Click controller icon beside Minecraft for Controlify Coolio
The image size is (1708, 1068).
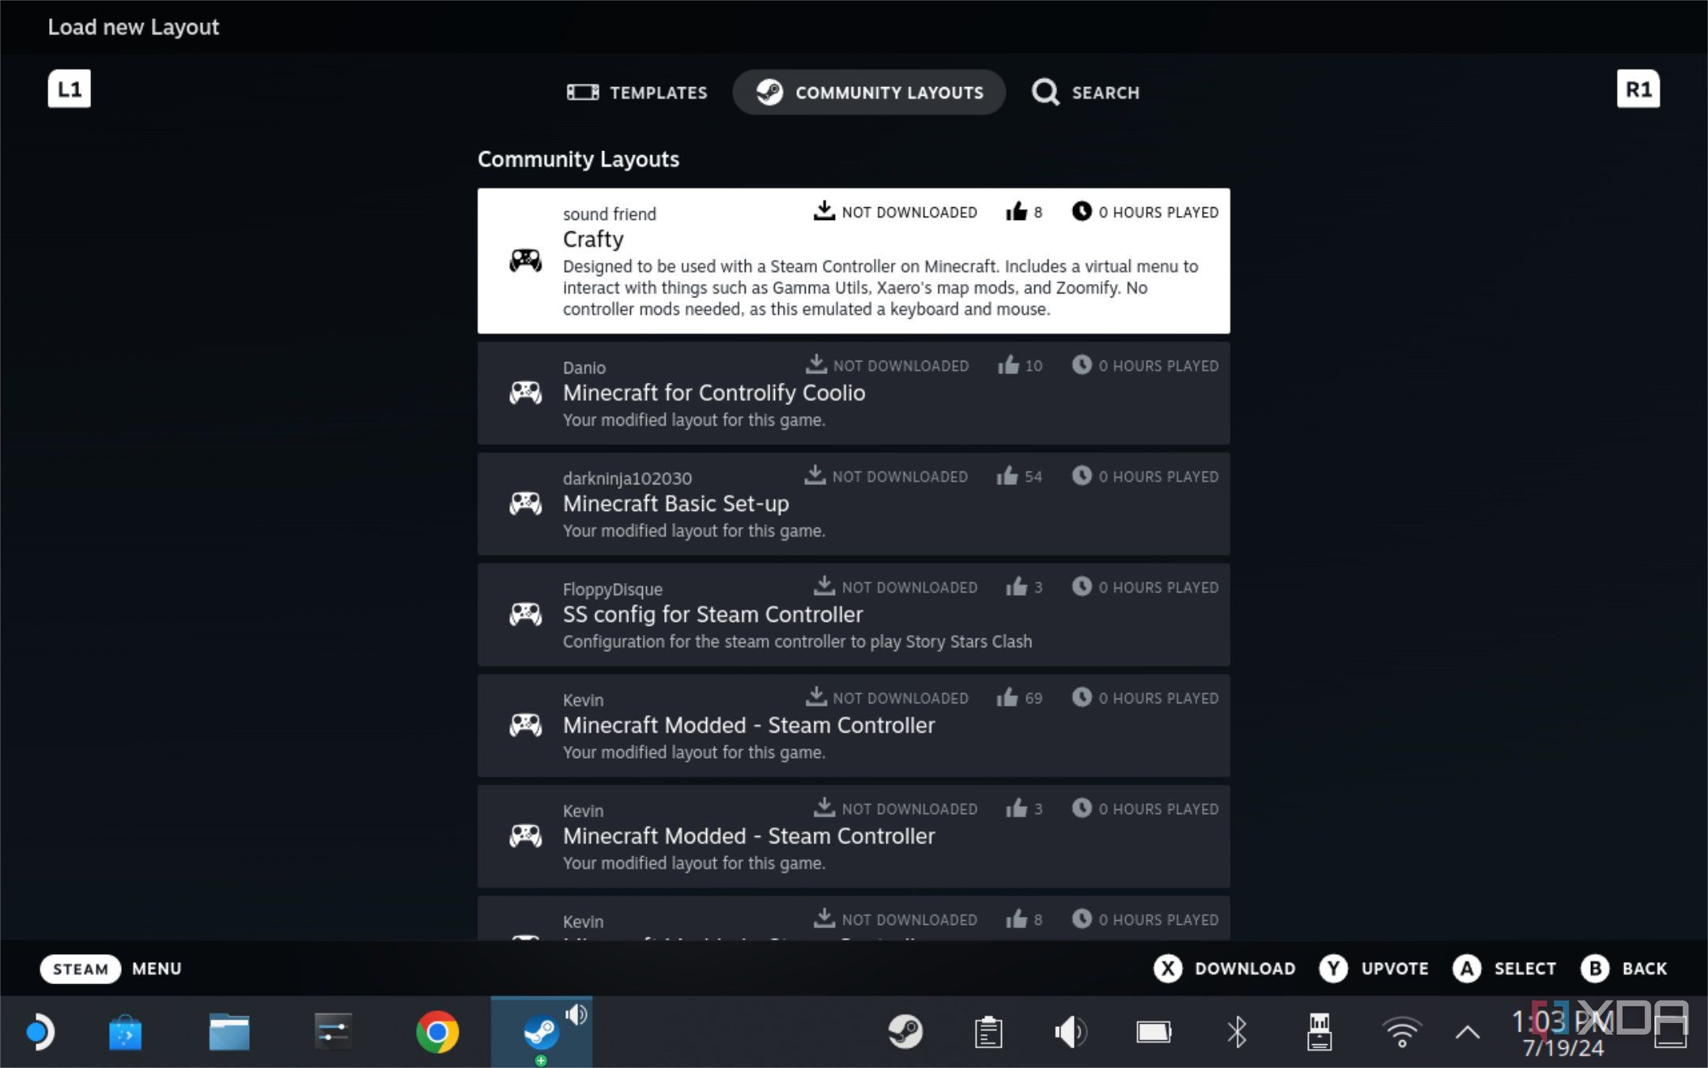[x=525, y=392]
